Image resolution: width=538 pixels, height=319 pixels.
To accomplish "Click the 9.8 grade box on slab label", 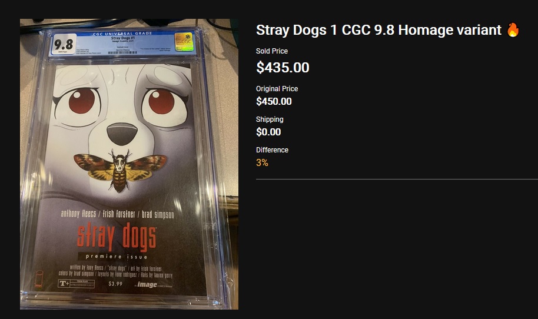I will click(x=64, y=45).
